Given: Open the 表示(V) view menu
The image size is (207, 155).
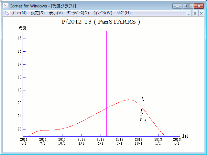Looking at the screenshot, I should click(x=56, y=13).
